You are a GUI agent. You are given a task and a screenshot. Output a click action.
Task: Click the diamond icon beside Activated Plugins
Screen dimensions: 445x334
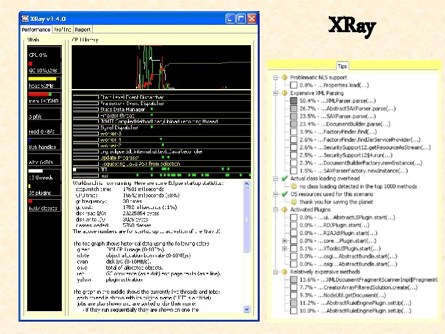(284, 210)
